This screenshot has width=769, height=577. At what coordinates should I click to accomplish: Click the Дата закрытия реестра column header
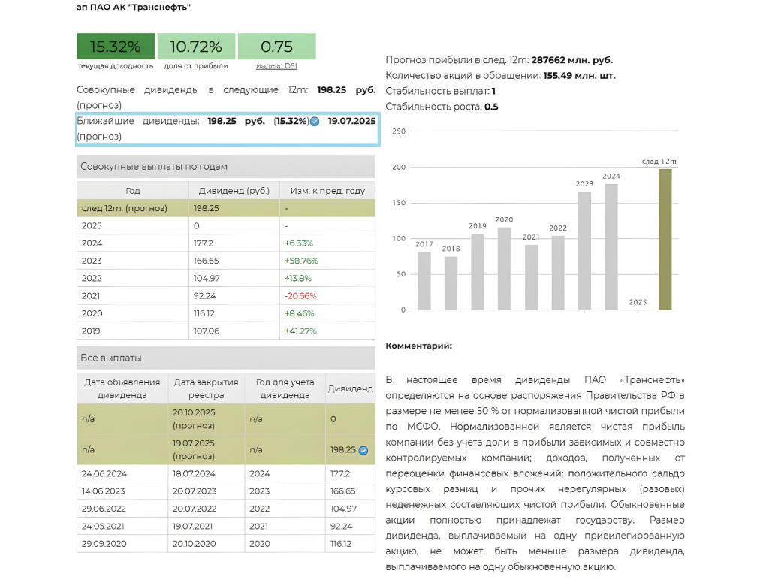coord(206,388)
